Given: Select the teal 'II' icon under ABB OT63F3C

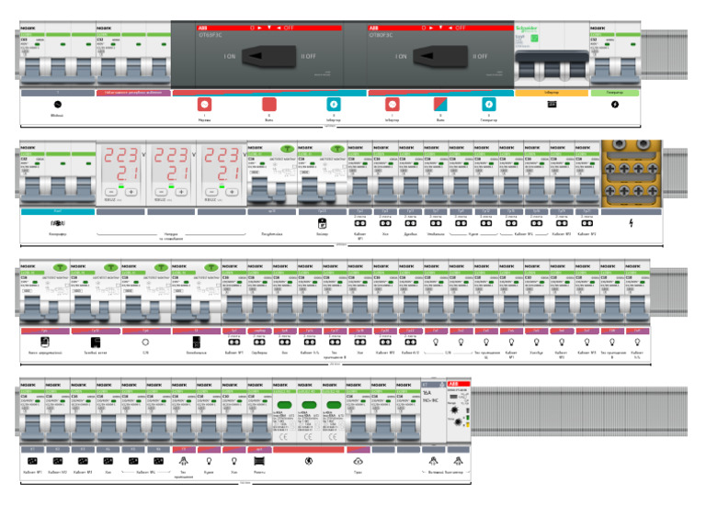Looking at the screenshot, I should (x=334, y=105).
